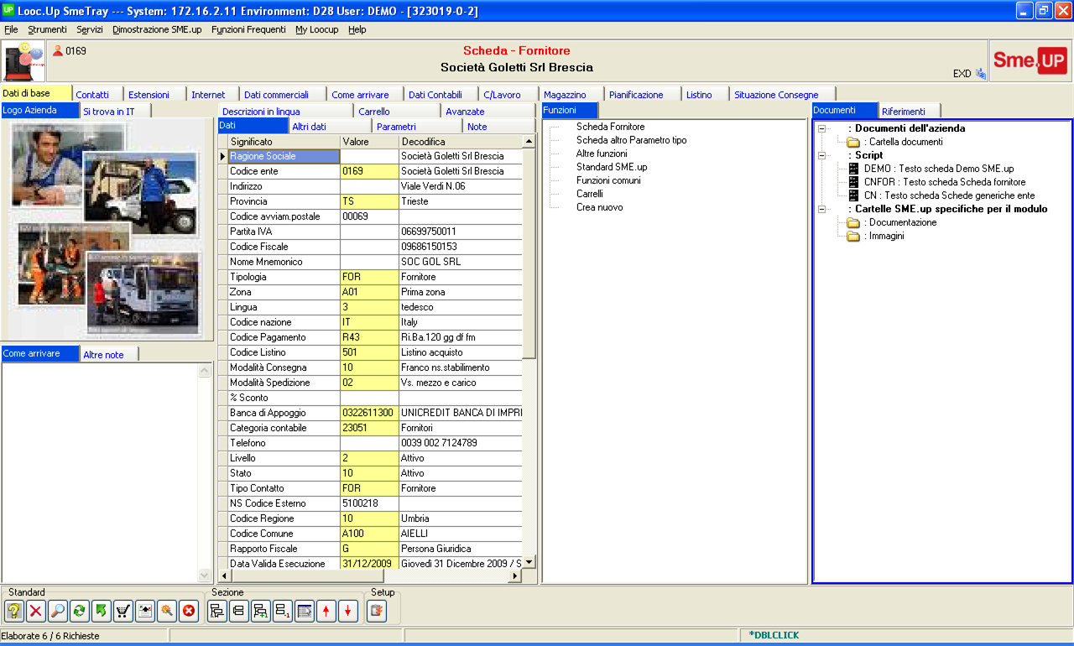Click the yellow question mark help icon

point(13,612)
